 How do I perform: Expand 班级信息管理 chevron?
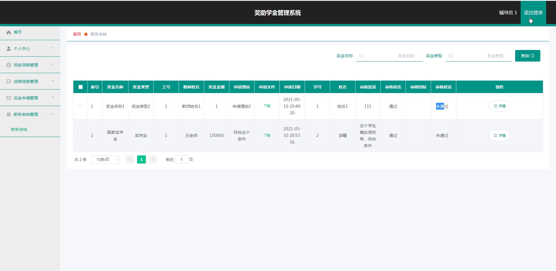tap(53, 64)
